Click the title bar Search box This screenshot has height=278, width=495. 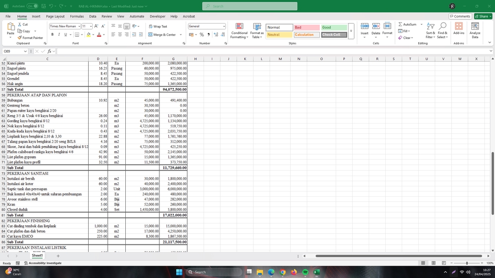[250, 6]
